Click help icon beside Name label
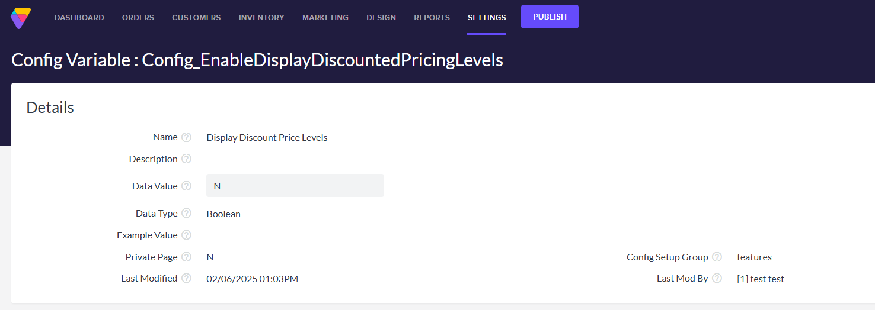Viewport: 875px width, 310px height. 186,137
